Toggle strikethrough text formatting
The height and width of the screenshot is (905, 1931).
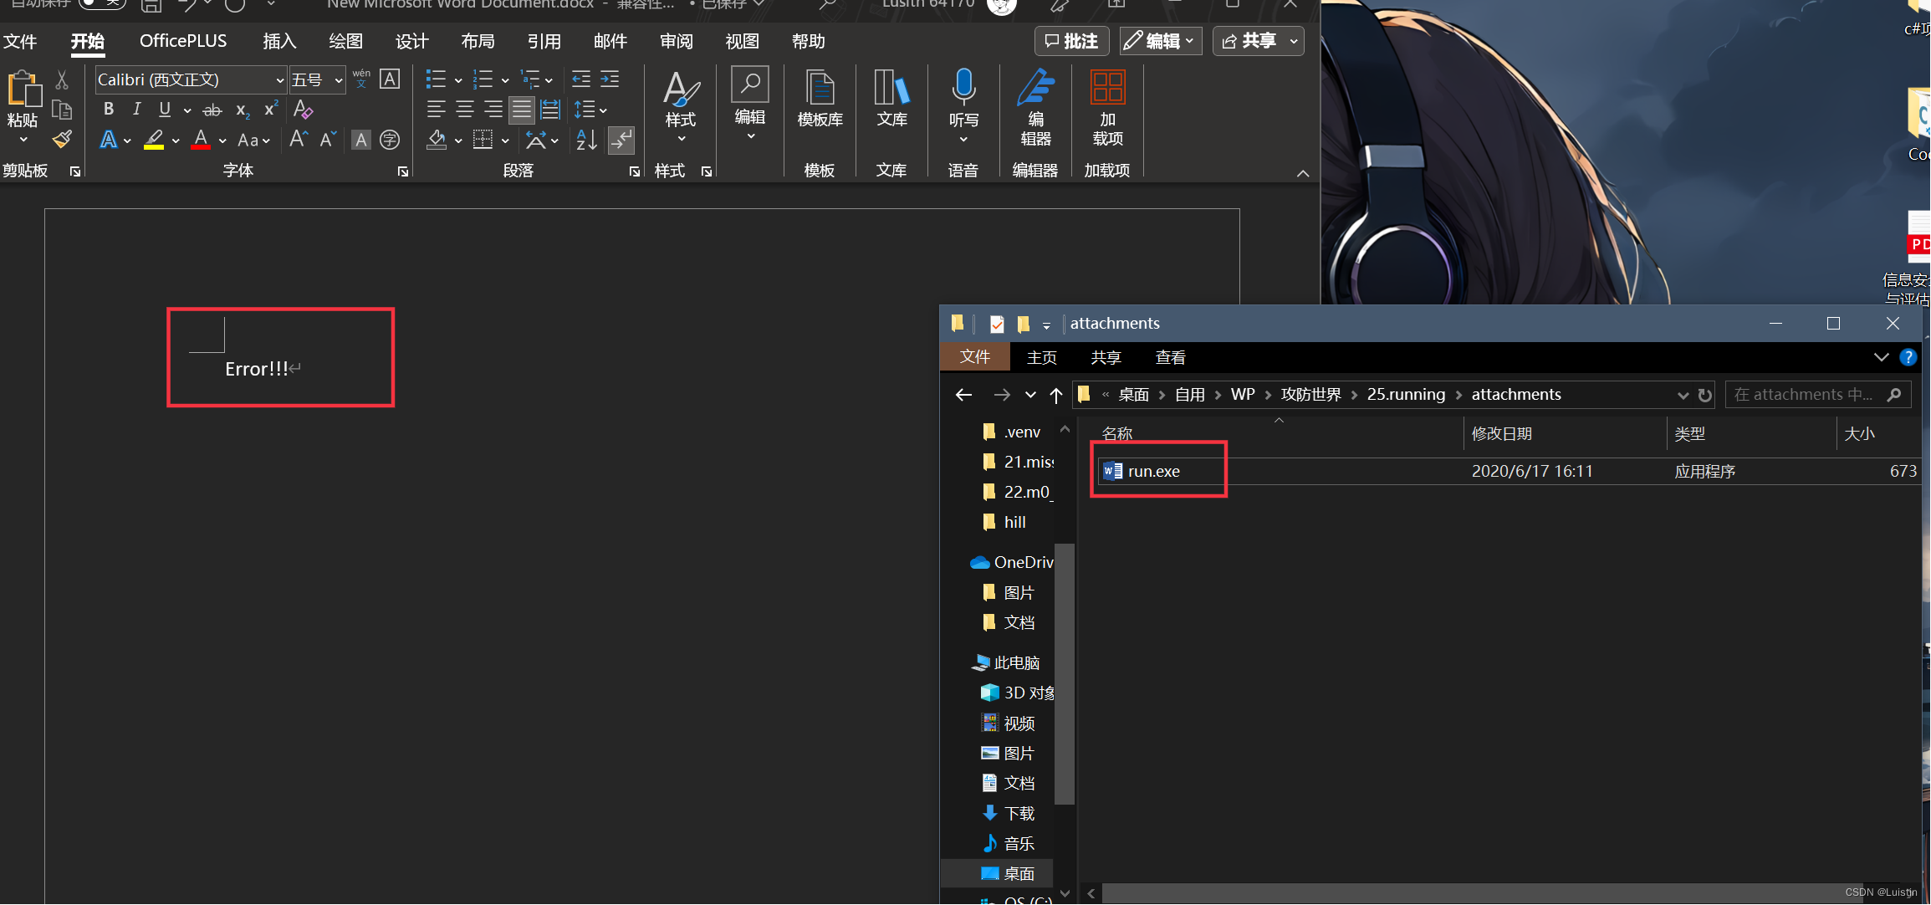click(212, 110)
